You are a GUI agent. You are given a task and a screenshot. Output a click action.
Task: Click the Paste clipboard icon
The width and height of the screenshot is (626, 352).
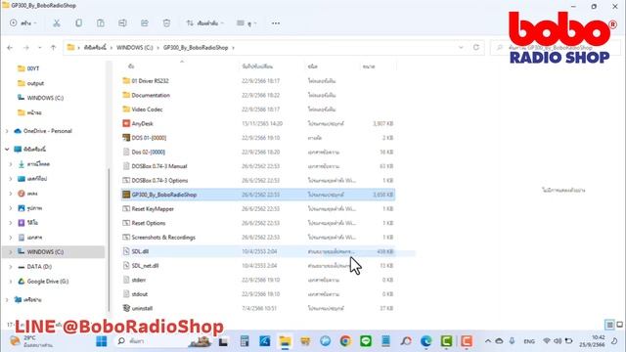tap(101, 23)
